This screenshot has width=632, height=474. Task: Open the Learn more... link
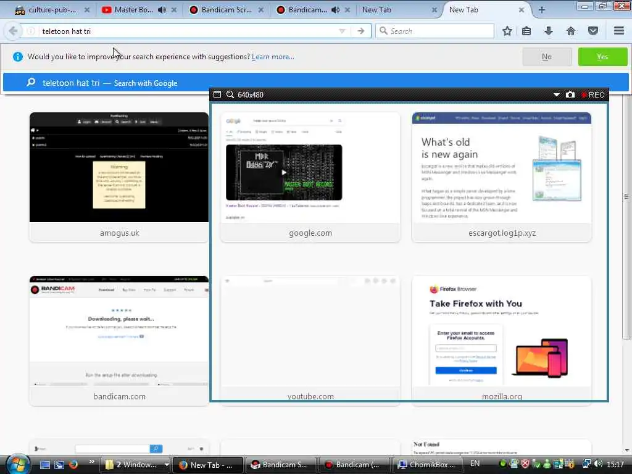tap(273, 57)
